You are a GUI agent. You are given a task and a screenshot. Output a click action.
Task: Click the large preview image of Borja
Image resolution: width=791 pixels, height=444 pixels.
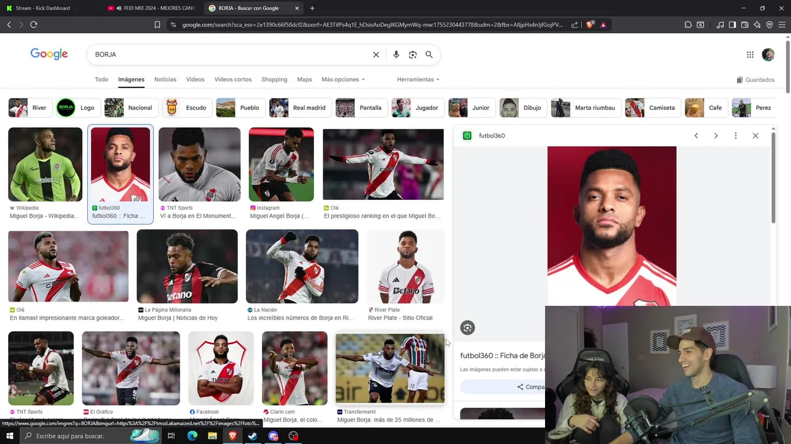point(612,226)
